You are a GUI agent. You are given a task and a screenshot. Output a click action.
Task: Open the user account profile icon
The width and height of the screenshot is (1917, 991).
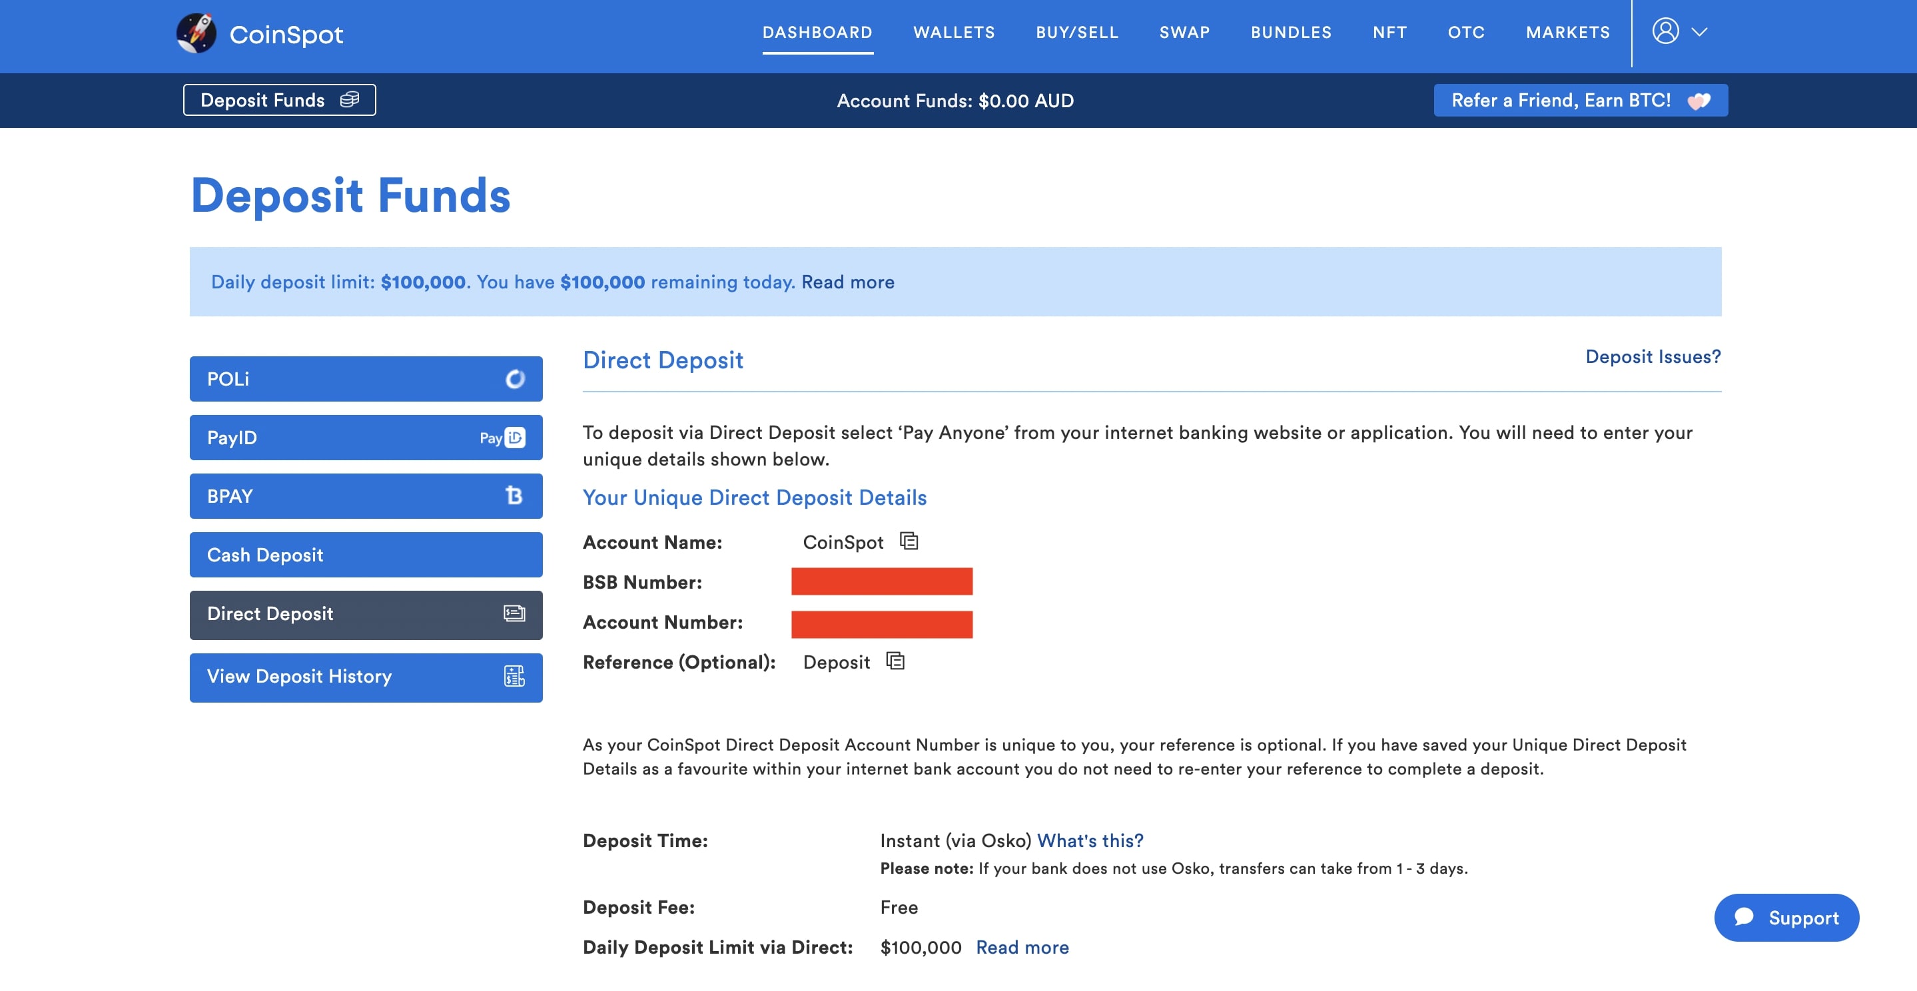coord(1665,31)
